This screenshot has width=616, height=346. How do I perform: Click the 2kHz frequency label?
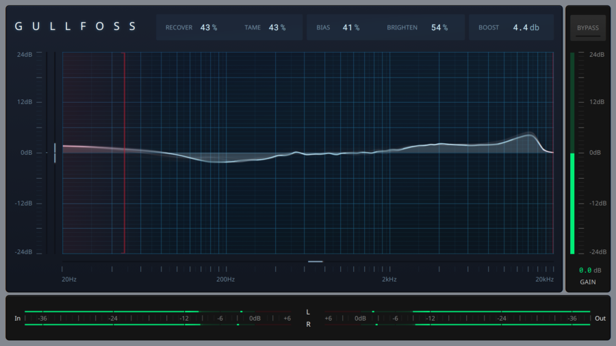click(389, 279)
